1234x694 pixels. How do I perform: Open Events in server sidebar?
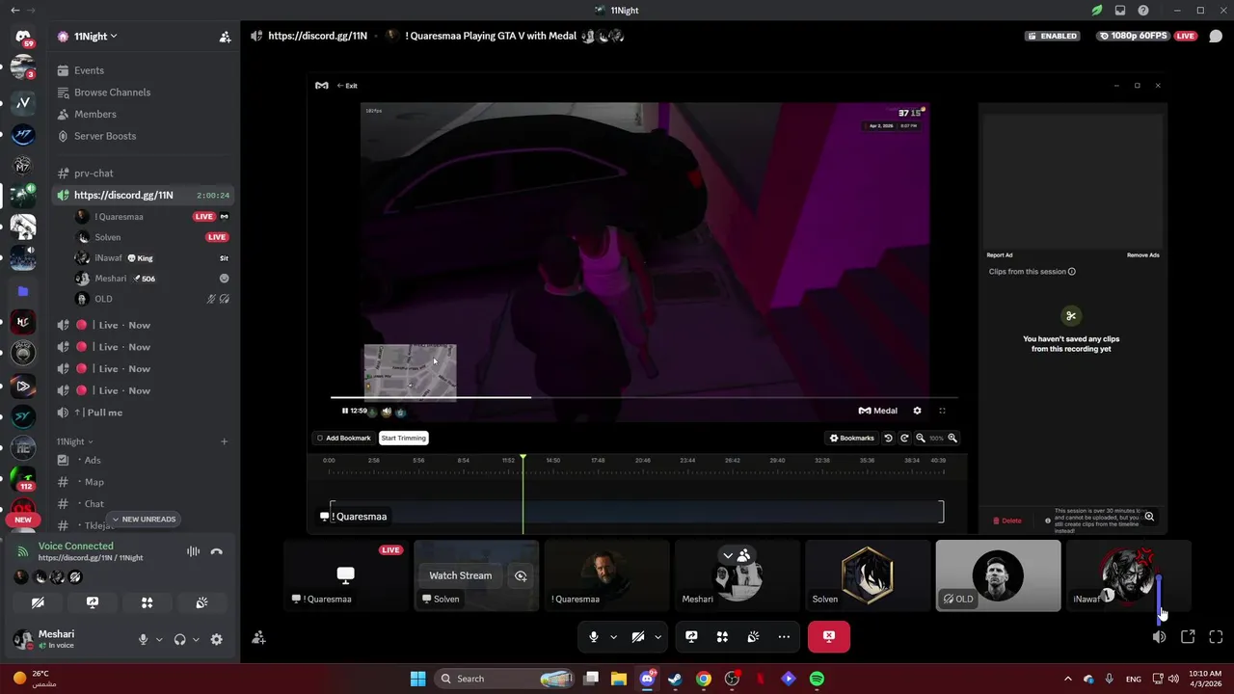pos(145,70)
